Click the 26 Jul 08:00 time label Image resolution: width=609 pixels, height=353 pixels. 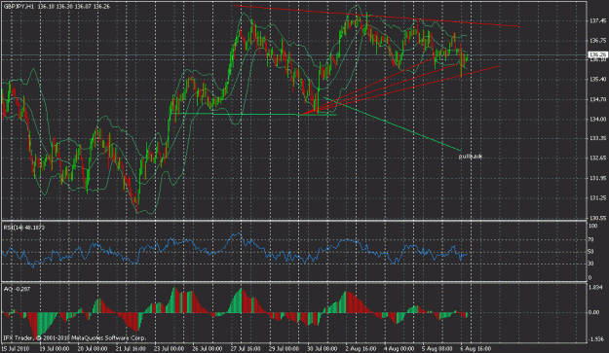(208, 348)
